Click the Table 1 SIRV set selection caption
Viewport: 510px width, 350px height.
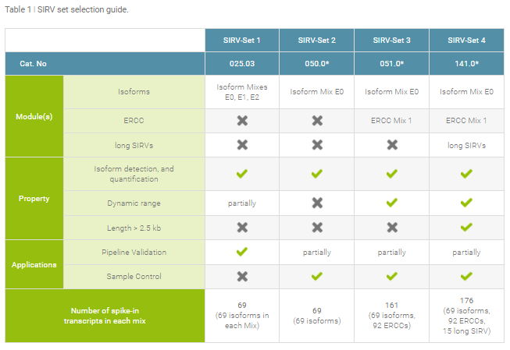(x=67, y=9)
